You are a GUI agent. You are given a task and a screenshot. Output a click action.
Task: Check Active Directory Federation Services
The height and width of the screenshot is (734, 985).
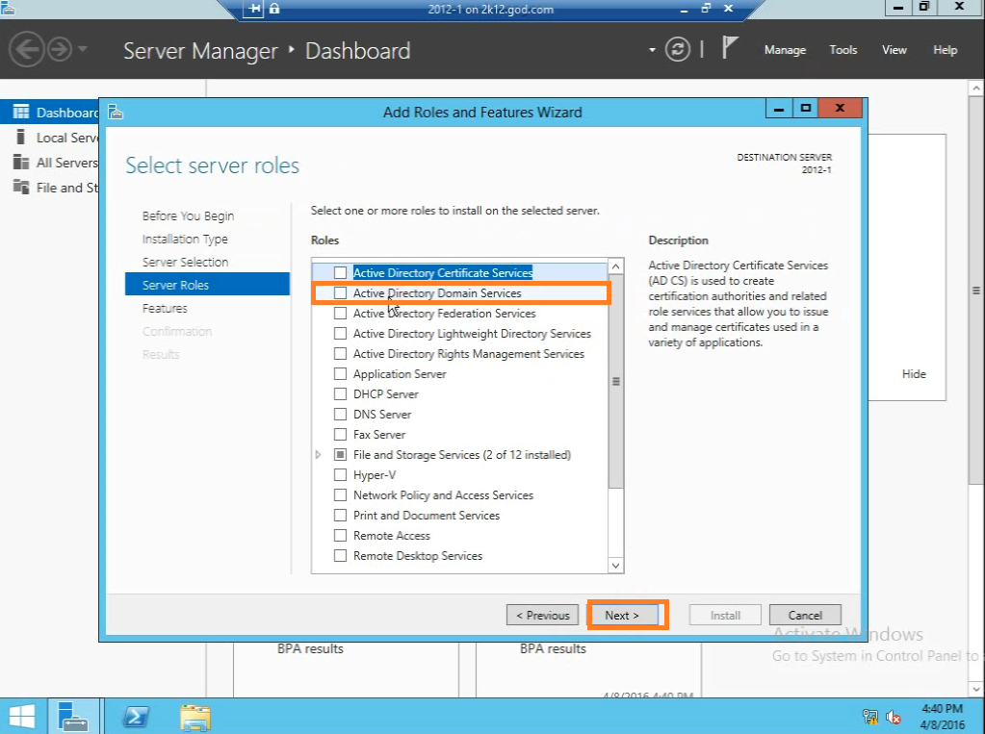(x=341, y=314)
